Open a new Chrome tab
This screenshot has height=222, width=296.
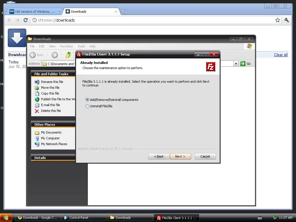(124, 12)
